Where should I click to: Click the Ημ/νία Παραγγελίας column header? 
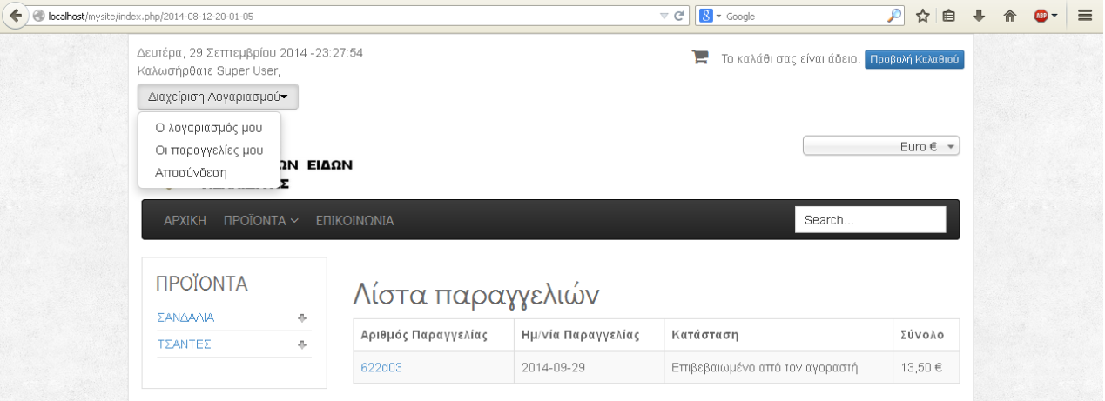coord(589,335)
